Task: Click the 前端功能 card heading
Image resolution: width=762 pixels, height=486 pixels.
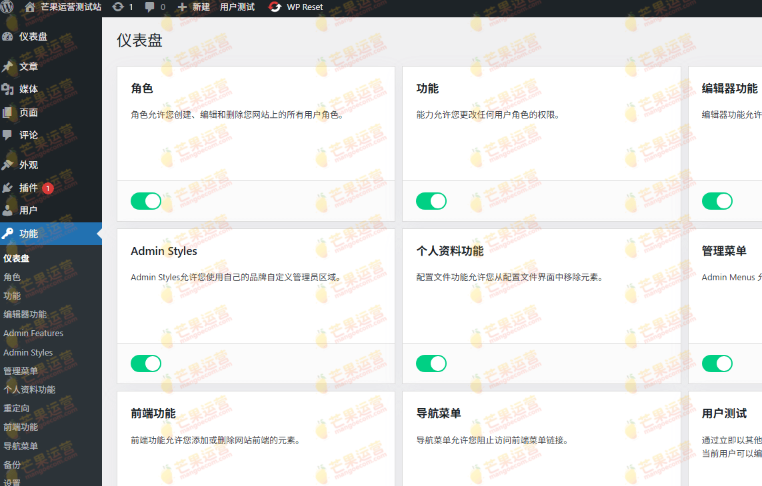Action: tap(153, 413)
